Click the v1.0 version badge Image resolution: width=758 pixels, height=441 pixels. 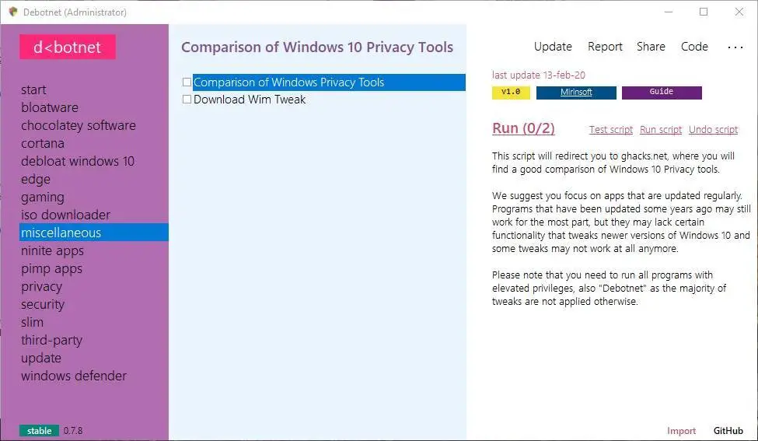tap(511, 93)
